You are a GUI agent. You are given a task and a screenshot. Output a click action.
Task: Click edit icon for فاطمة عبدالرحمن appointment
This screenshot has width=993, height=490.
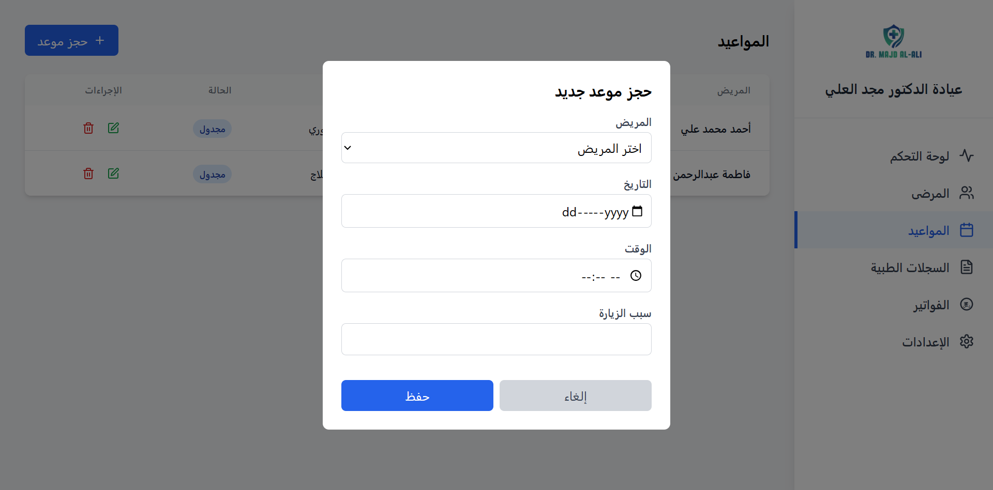(113, 173)
